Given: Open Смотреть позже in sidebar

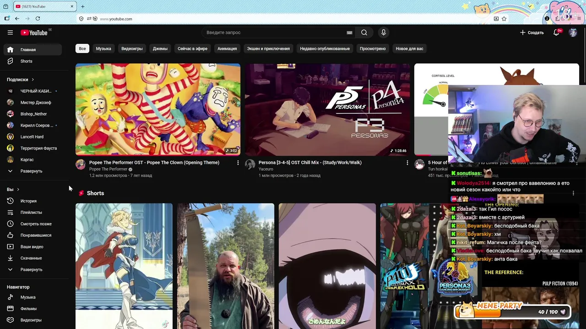Looking at the screenshot, I should coord(33,223).
